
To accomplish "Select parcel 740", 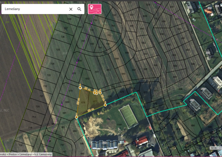I will coord(113,26).
